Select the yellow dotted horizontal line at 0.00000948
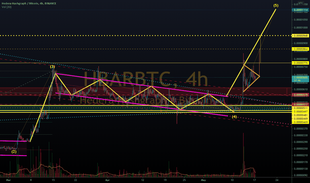 (x=146, y=36)
